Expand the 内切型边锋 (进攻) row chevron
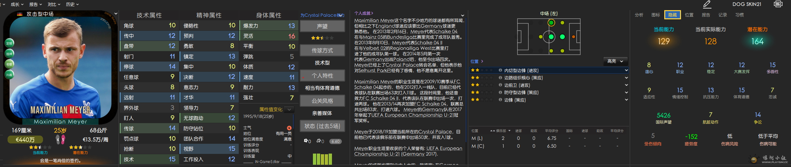 tap(626, 70)
